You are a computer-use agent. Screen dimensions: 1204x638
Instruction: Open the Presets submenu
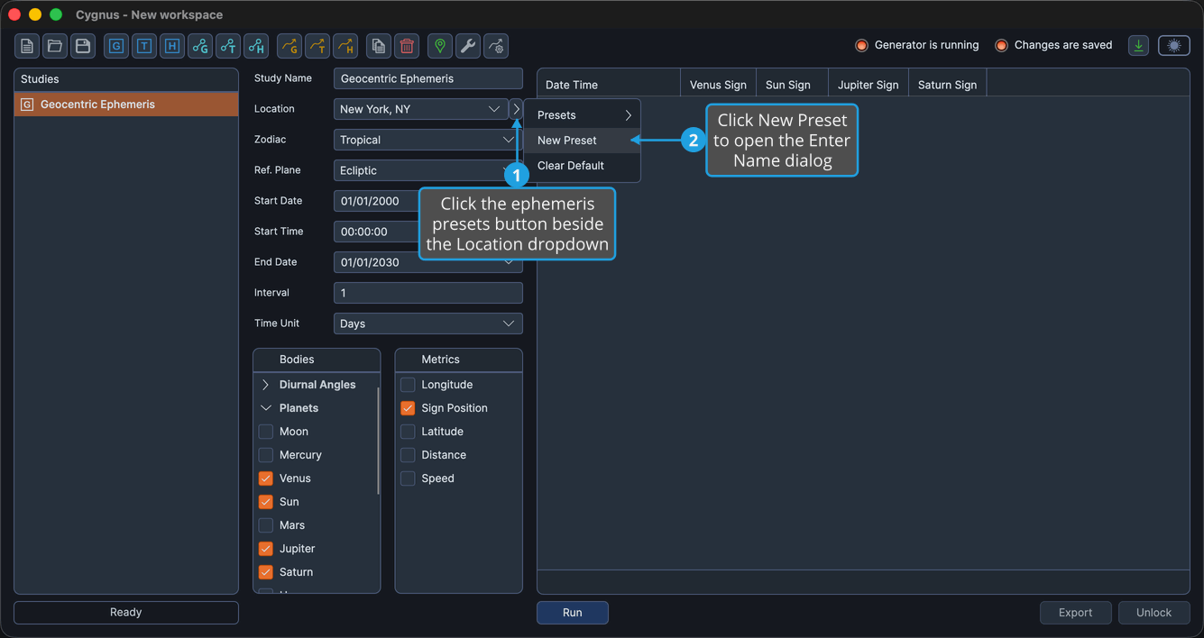[x=583, y=115]
